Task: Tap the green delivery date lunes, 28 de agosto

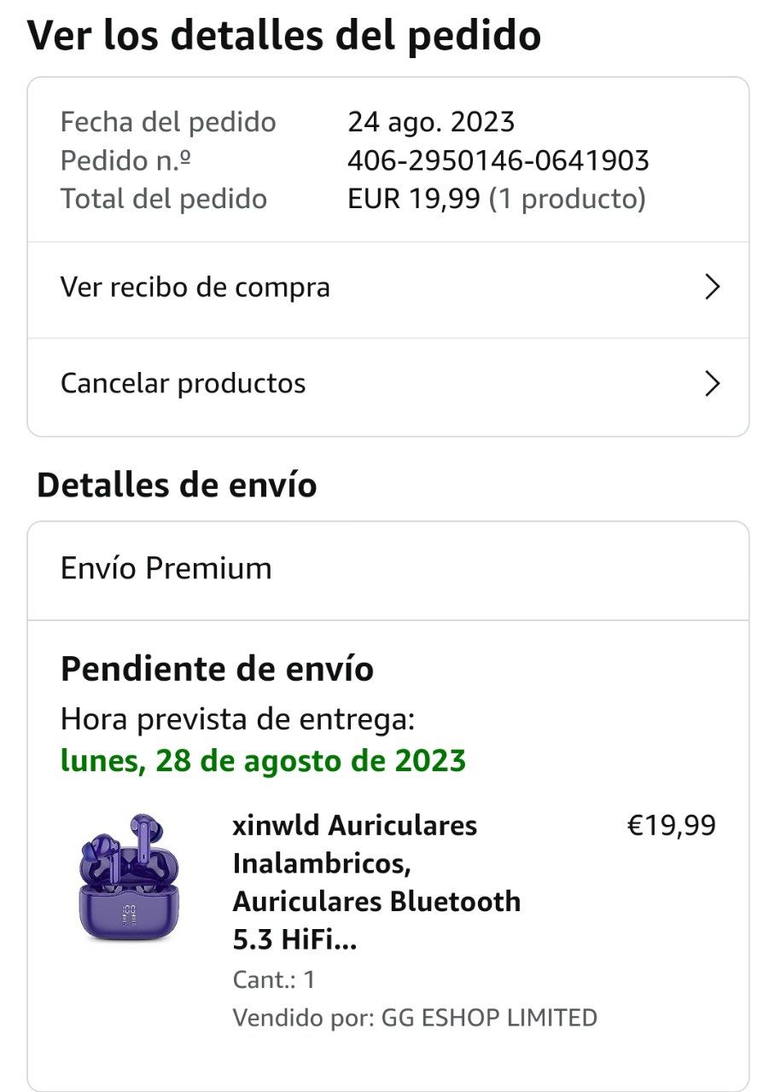Action: pyautogui.click(x=263, y=760)
